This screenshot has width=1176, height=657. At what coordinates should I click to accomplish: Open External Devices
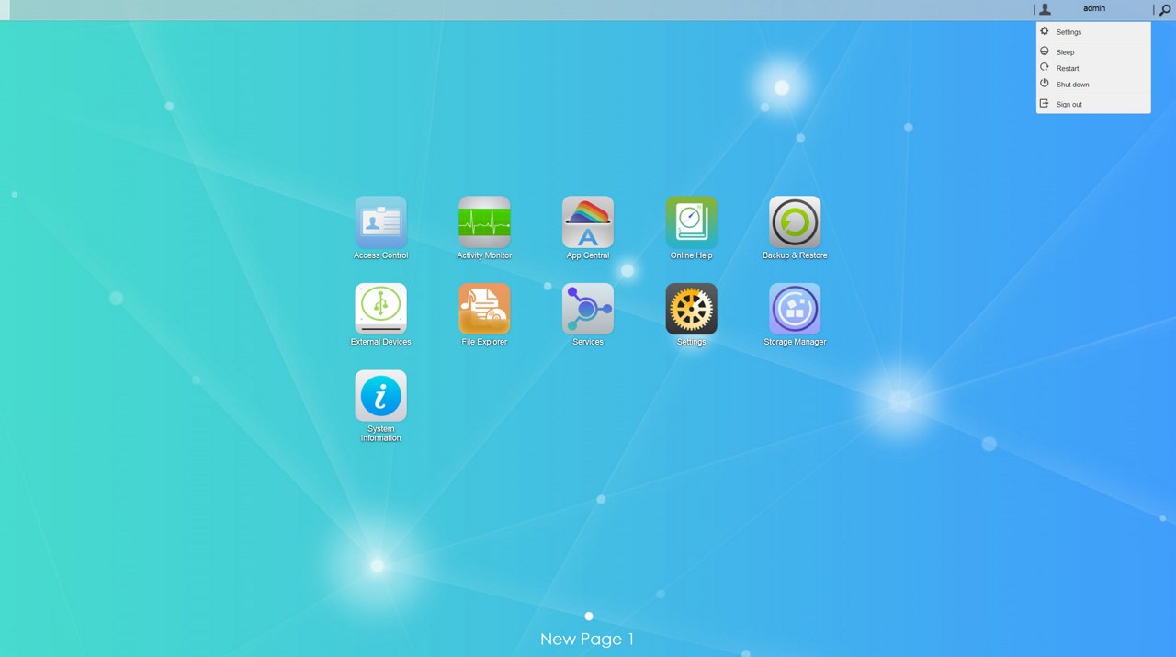point(380,309)
